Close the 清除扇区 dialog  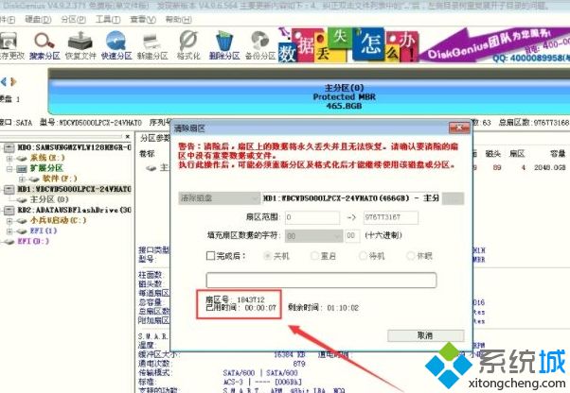459,128
